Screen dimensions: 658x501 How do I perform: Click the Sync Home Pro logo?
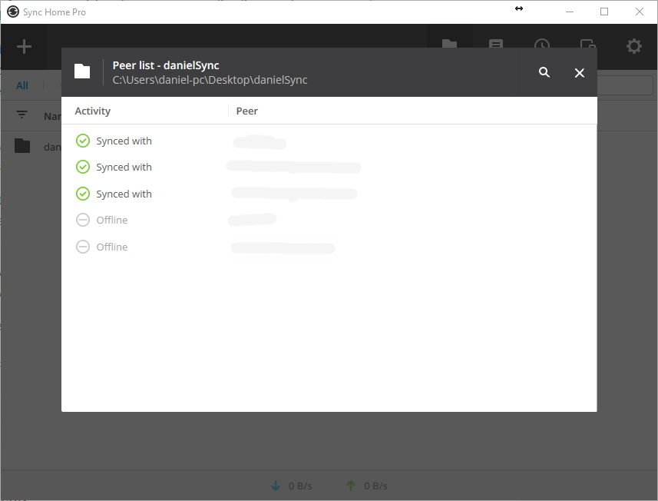tap(12, 12)
